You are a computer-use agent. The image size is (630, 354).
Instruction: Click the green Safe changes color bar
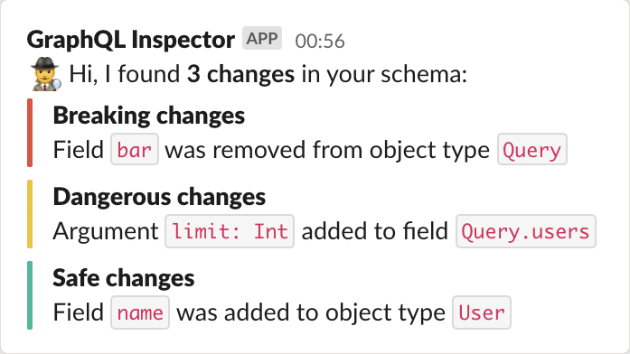pos(30,295)
